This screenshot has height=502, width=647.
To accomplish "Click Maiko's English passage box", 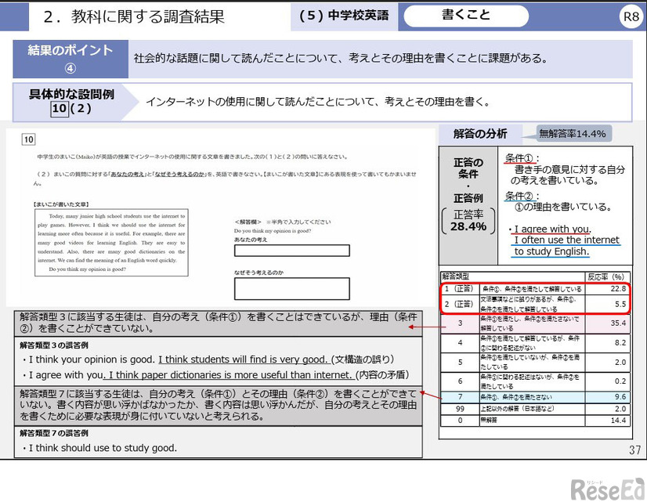I will [111, 242].
